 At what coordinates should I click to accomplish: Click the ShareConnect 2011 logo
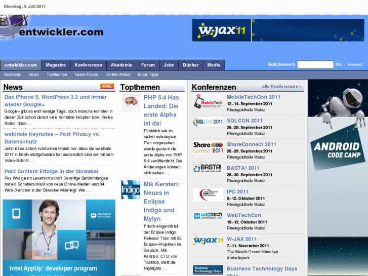(208, 147)
